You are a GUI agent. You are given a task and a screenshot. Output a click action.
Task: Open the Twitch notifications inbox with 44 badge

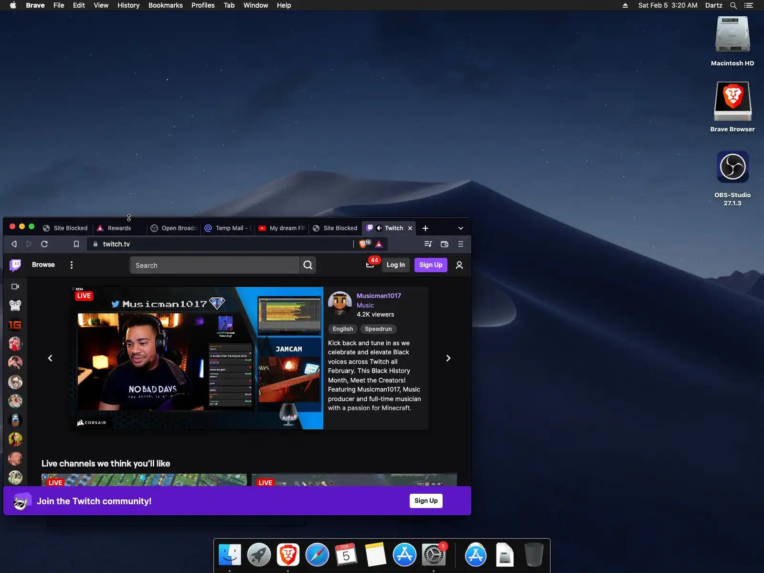370,265
